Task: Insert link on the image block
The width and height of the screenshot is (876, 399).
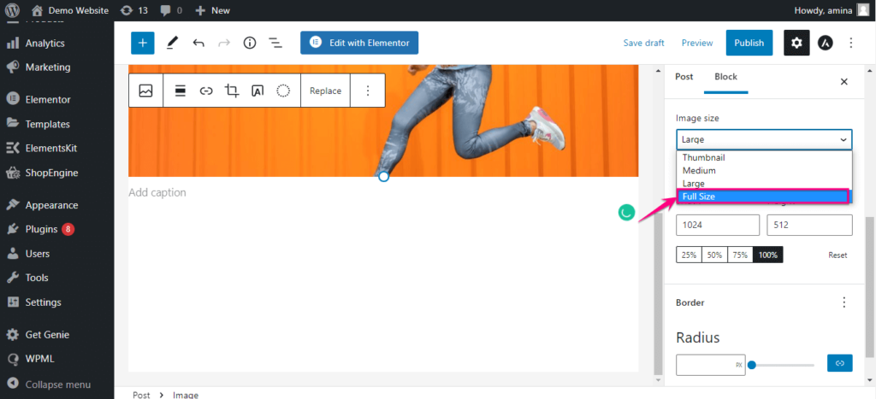Action: (206, 91)
